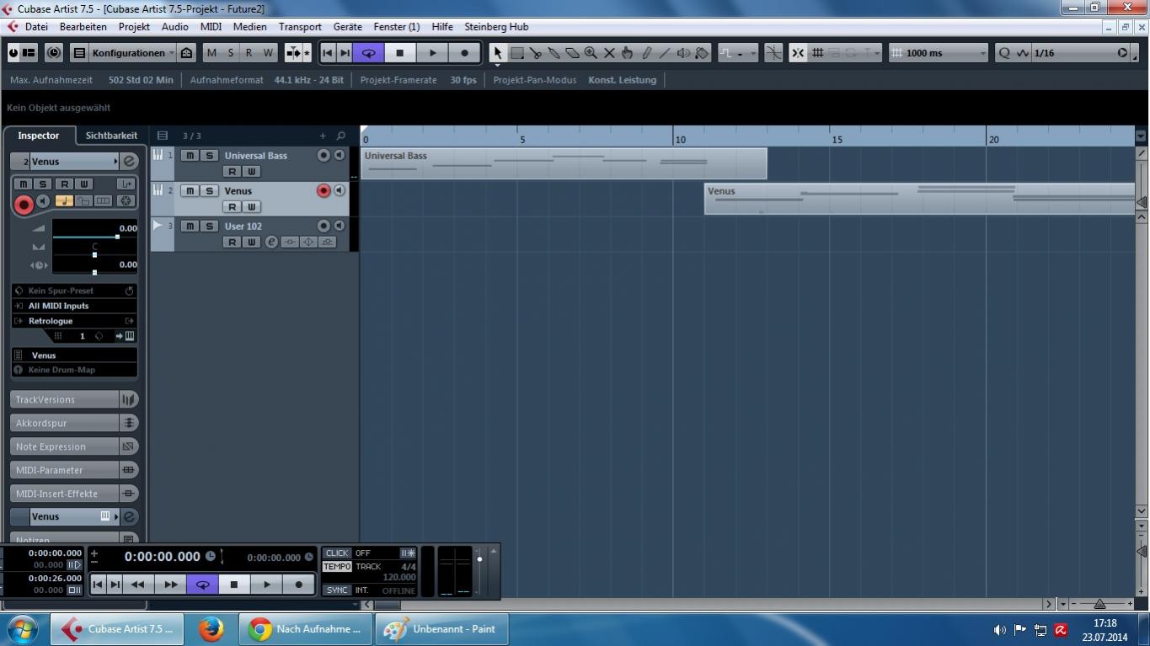Image resolution: width=1150 pixels, height=646 pixels.
Task: Toggle the CLICK metronome in the transport panel
Action: (x=337, y=553)
